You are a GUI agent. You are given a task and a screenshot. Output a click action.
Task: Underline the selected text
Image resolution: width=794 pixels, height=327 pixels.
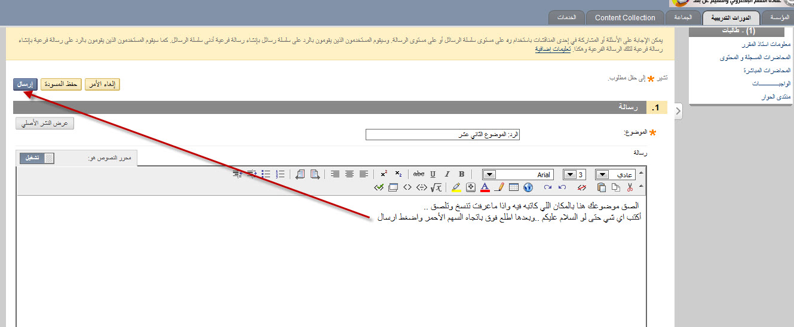[433, 174]
